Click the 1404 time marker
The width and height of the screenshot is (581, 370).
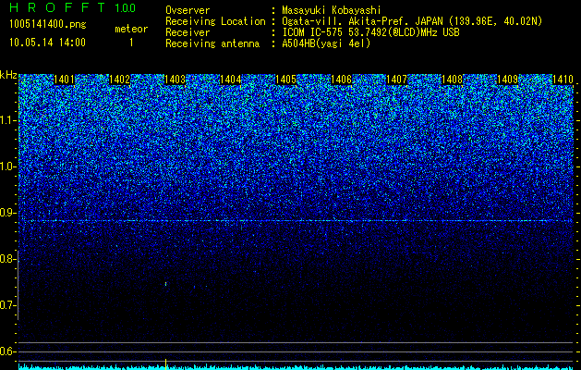coord(231,80)
